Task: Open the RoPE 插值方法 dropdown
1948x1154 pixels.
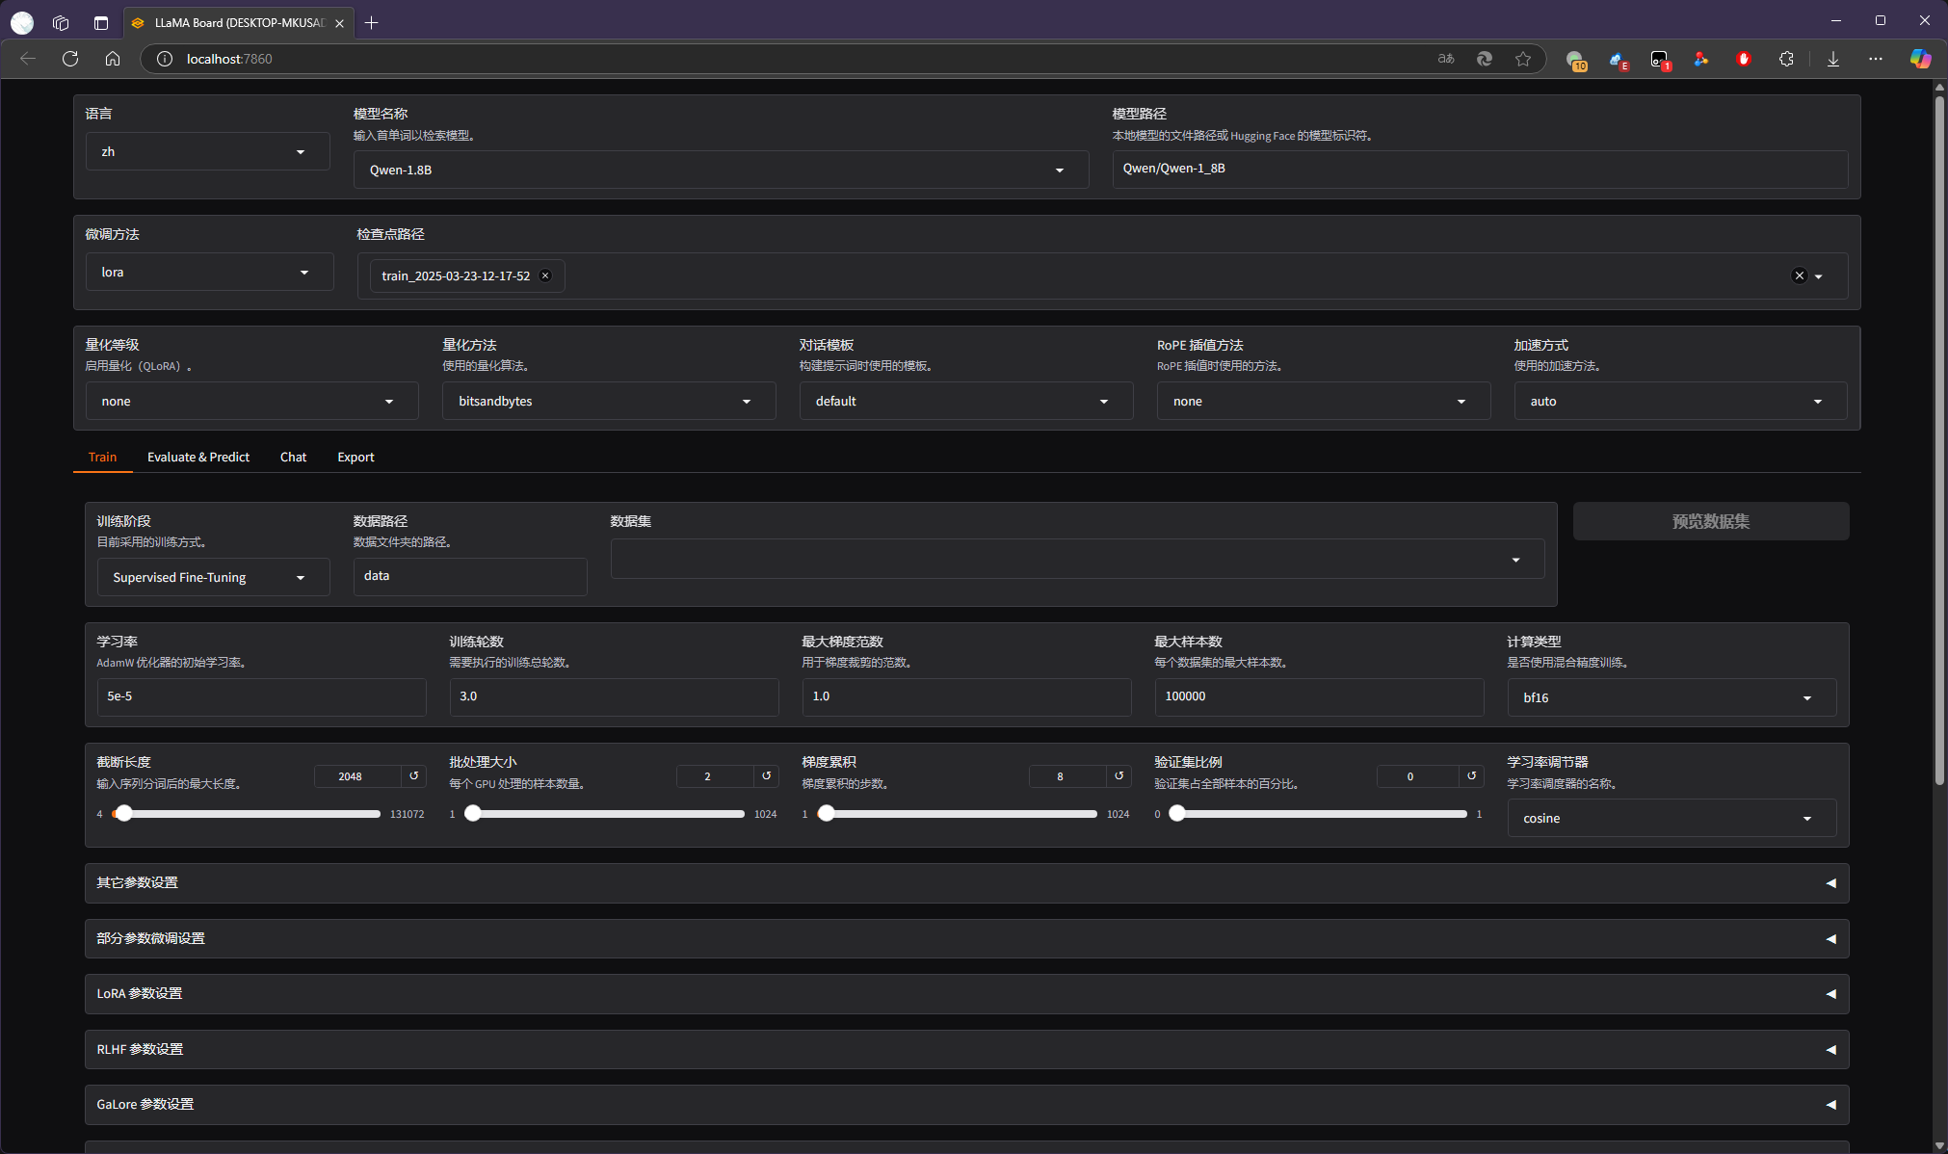Action: point(1324,401)
